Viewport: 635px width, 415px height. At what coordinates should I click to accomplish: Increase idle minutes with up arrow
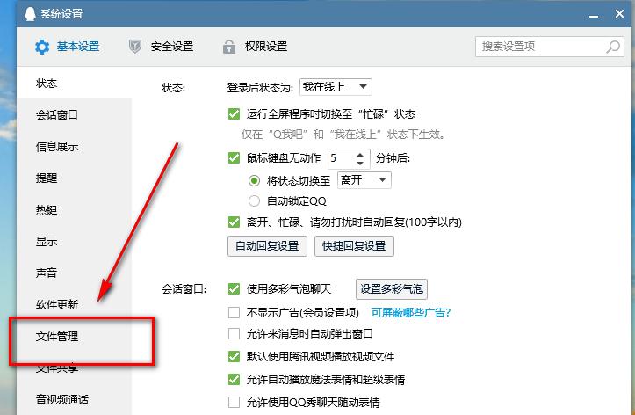(x=360, y=154)
